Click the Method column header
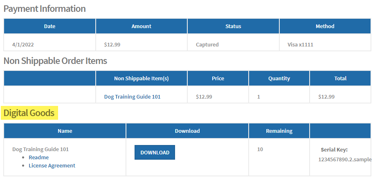Viewport: 373px width, 178px height. [325, 26]
